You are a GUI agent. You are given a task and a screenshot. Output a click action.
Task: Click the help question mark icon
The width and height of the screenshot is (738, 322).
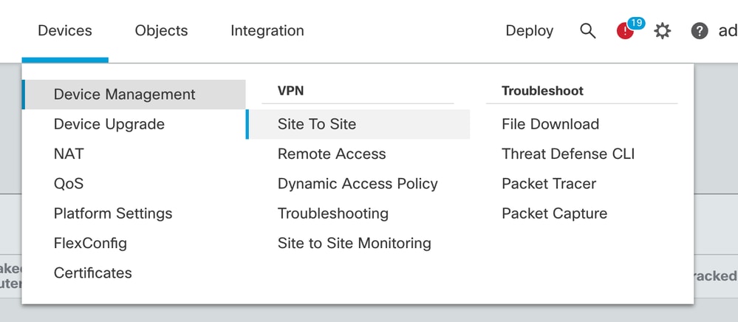point(700,31)
